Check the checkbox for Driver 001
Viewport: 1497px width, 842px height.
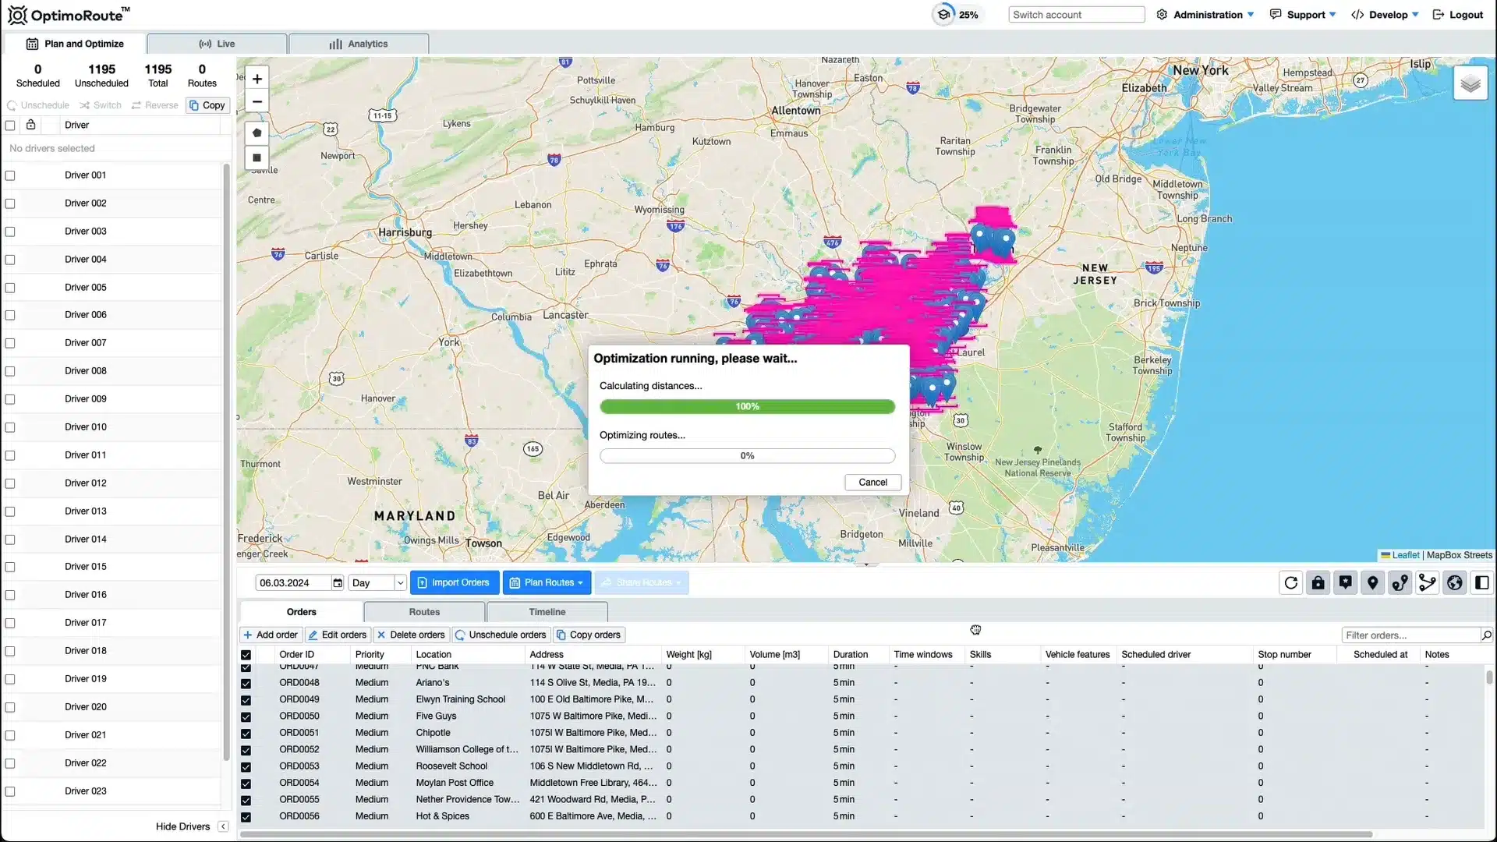point(10,175)
